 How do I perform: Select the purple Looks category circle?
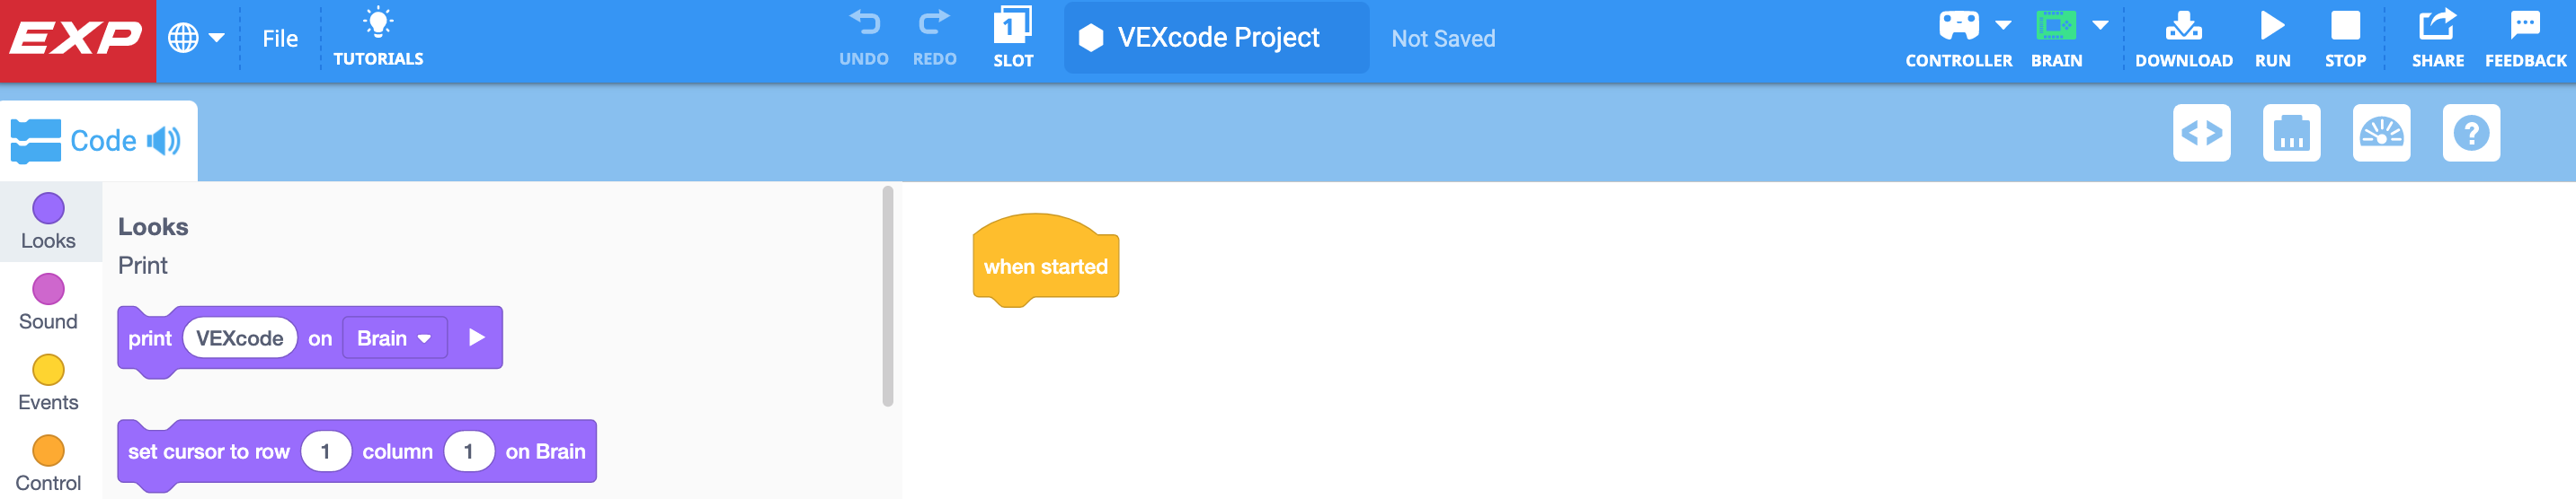(x=48, y=208)
